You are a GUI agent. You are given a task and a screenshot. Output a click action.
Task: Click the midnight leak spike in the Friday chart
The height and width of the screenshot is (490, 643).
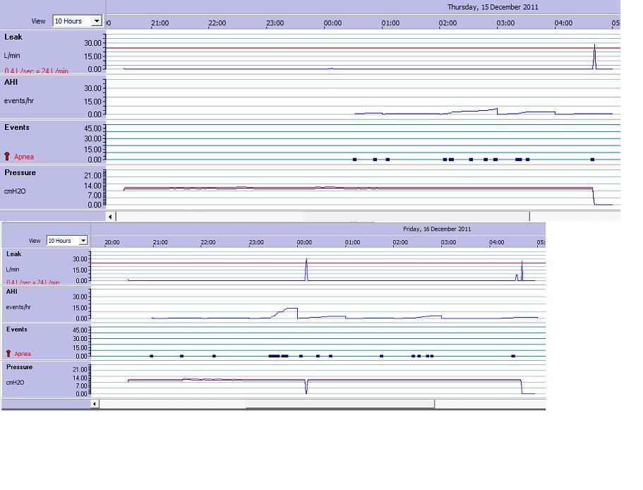click(306, 269)
